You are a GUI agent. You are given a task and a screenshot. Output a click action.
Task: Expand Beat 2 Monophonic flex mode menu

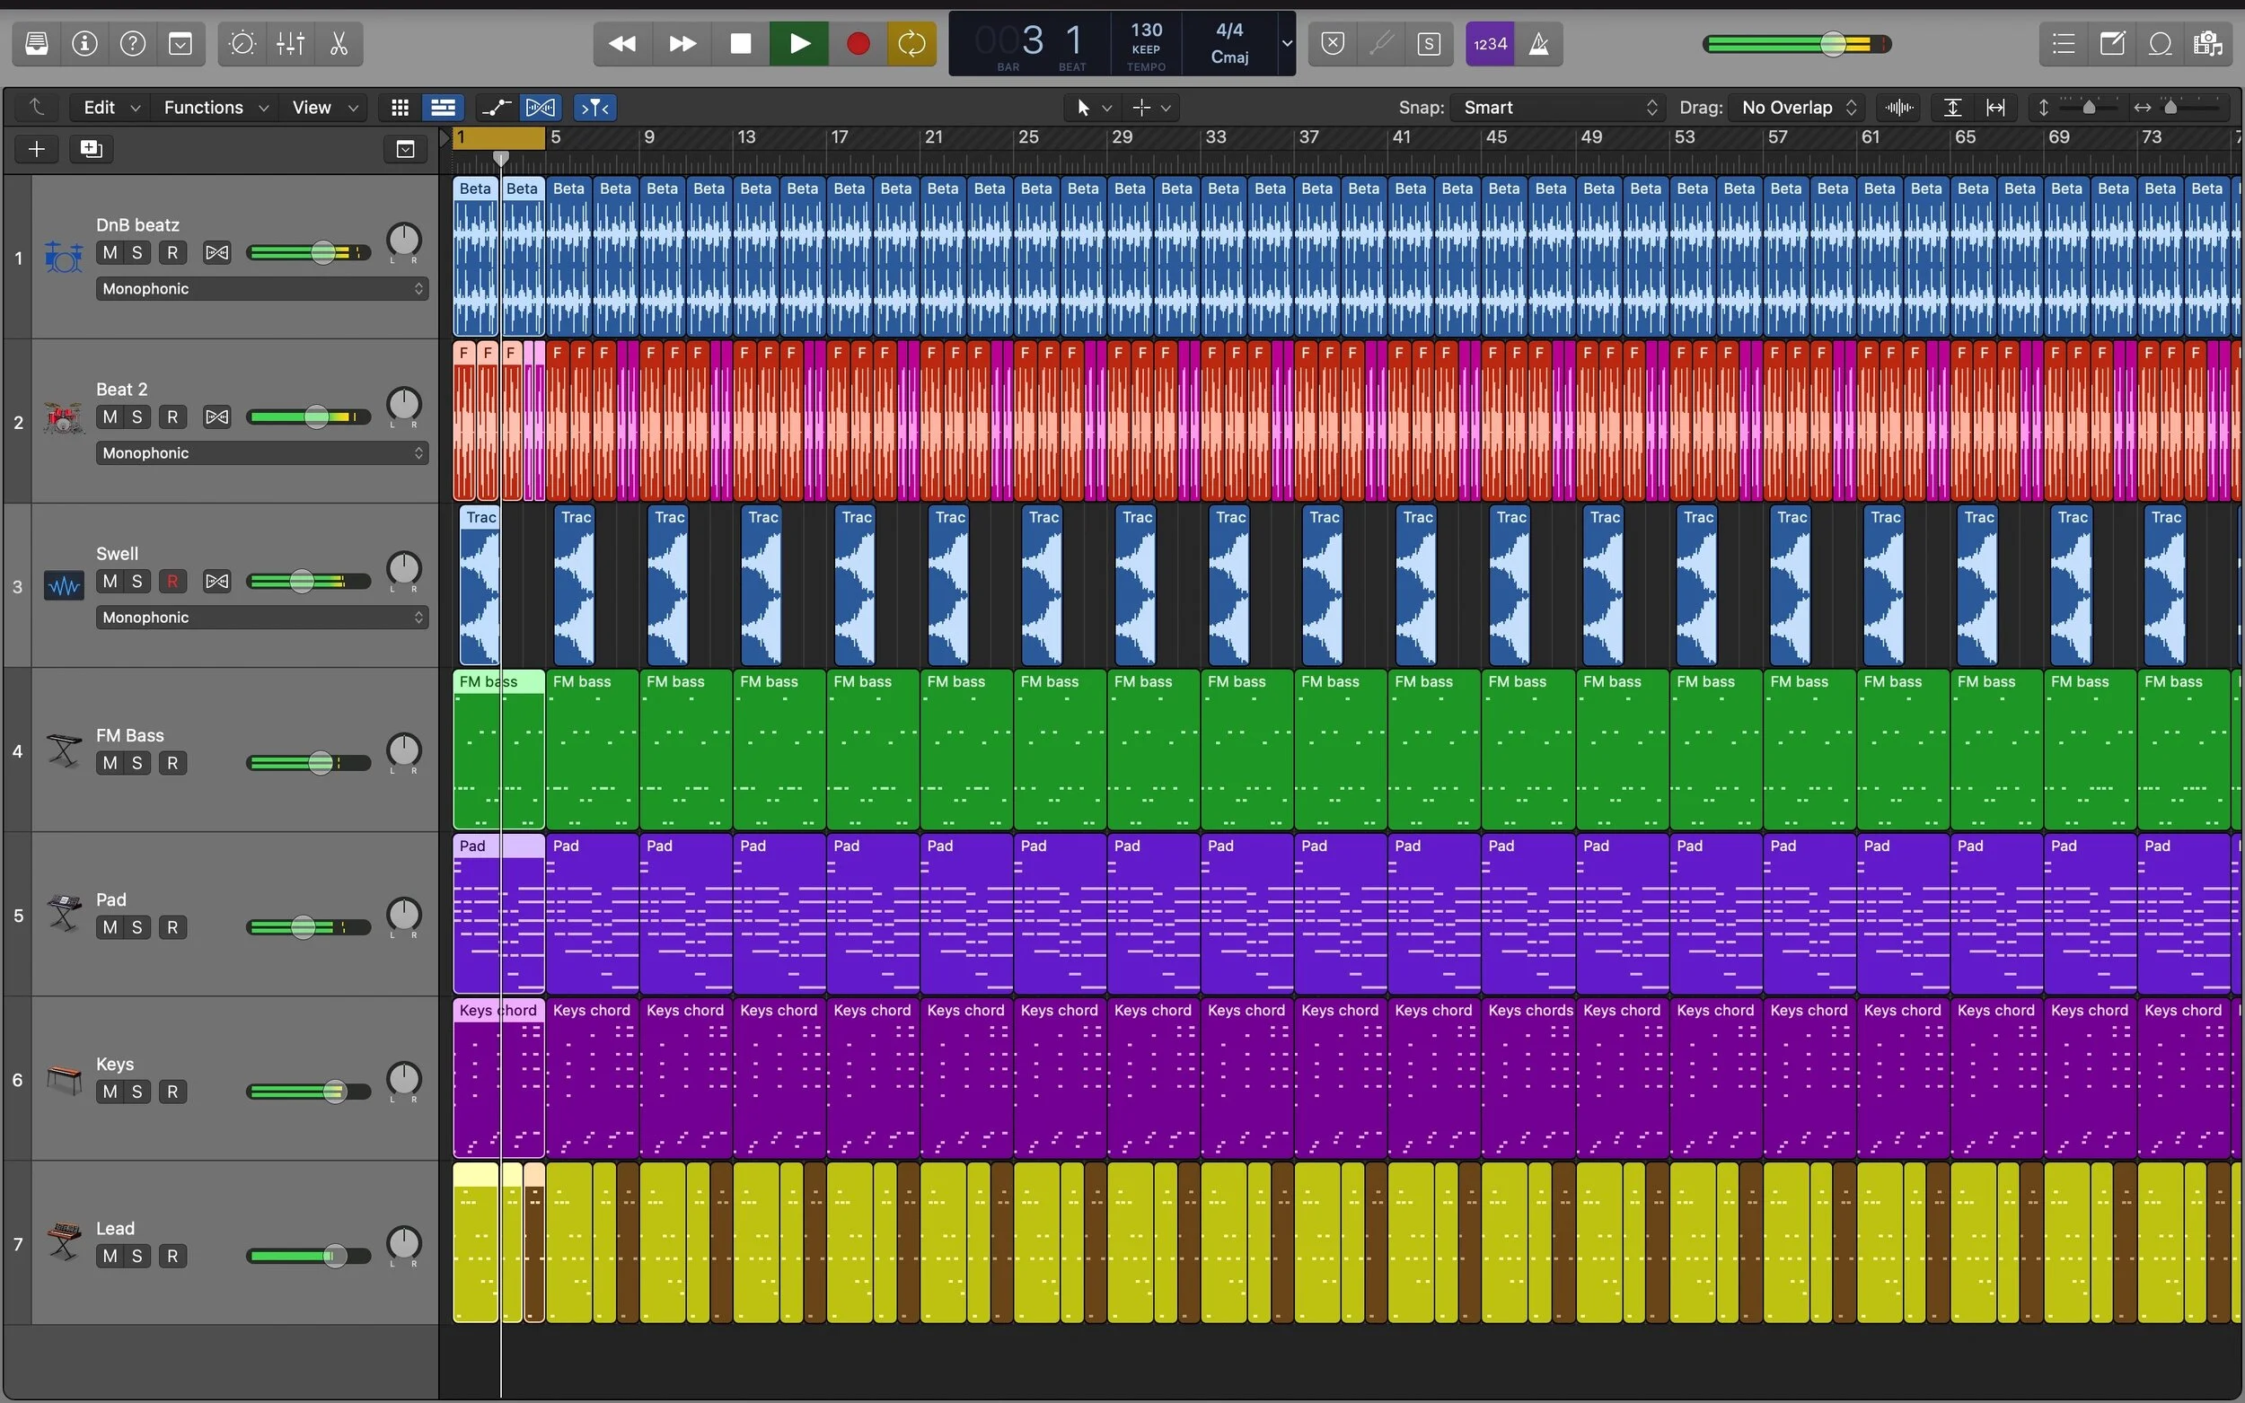261,452
